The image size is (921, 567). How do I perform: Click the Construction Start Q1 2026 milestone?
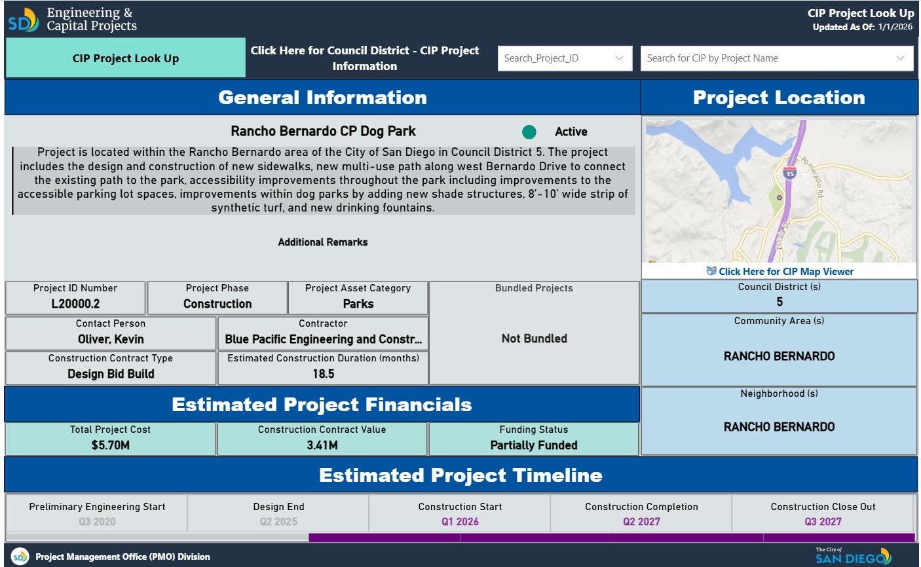click(460, 515)
